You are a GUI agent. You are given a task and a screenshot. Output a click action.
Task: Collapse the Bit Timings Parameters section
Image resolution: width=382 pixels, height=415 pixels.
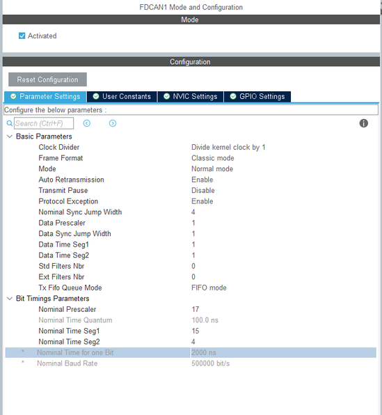click(x=10, y=299)
